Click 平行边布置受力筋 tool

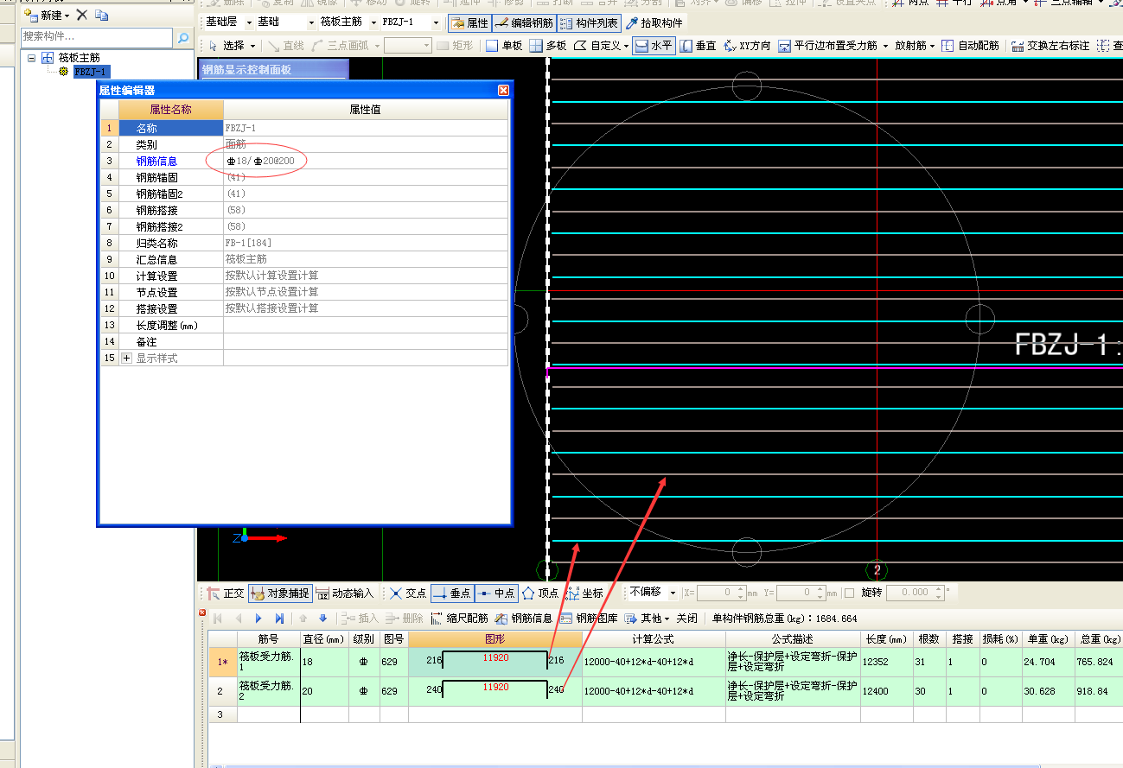[x=833, y=46]
